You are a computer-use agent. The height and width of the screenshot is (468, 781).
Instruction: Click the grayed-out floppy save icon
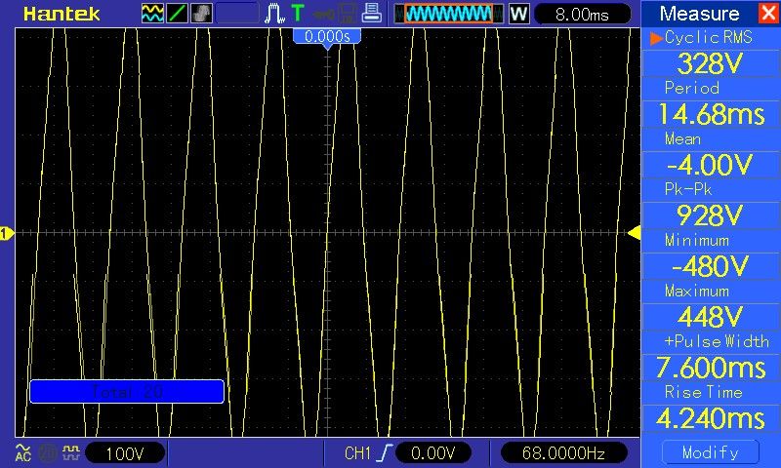[x=348, y=14]
